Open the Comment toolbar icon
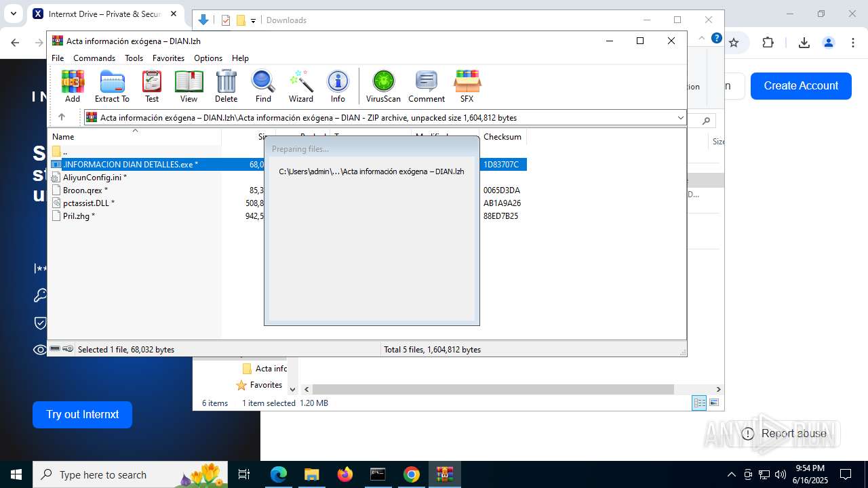This screenshot has height=488, width=868. click(427, 86)
